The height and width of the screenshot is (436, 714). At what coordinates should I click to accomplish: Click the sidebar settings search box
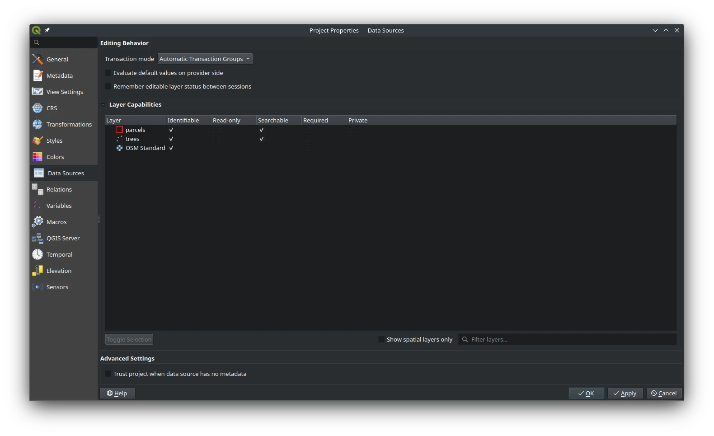point(64,42)
